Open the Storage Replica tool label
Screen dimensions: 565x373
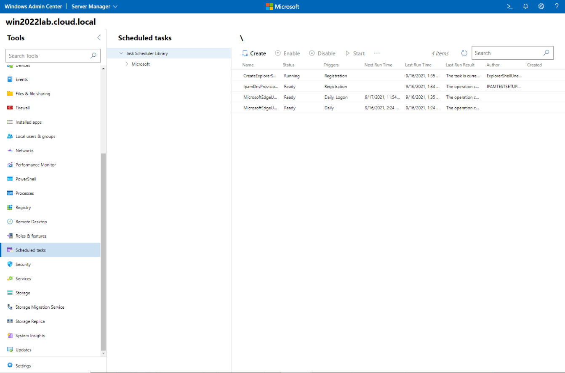[x=30, y=321]
